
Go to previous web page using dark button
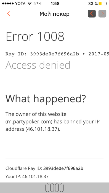(x=92, y=14)
